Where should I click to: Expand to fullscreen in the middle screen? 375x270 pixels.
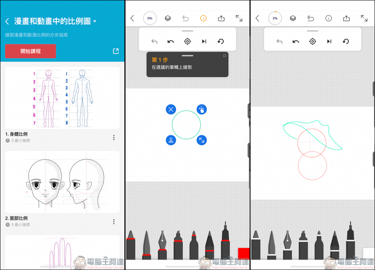point(239,18)
